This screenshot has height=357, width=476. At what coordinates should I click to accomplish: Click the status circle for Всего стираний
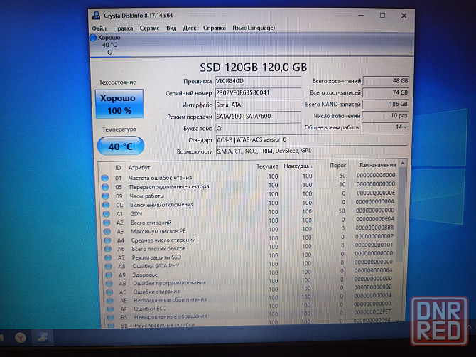[107, 223]
